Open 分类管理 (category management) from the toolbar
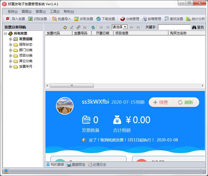Screen dimensions: 208x176 pos(123,19)
